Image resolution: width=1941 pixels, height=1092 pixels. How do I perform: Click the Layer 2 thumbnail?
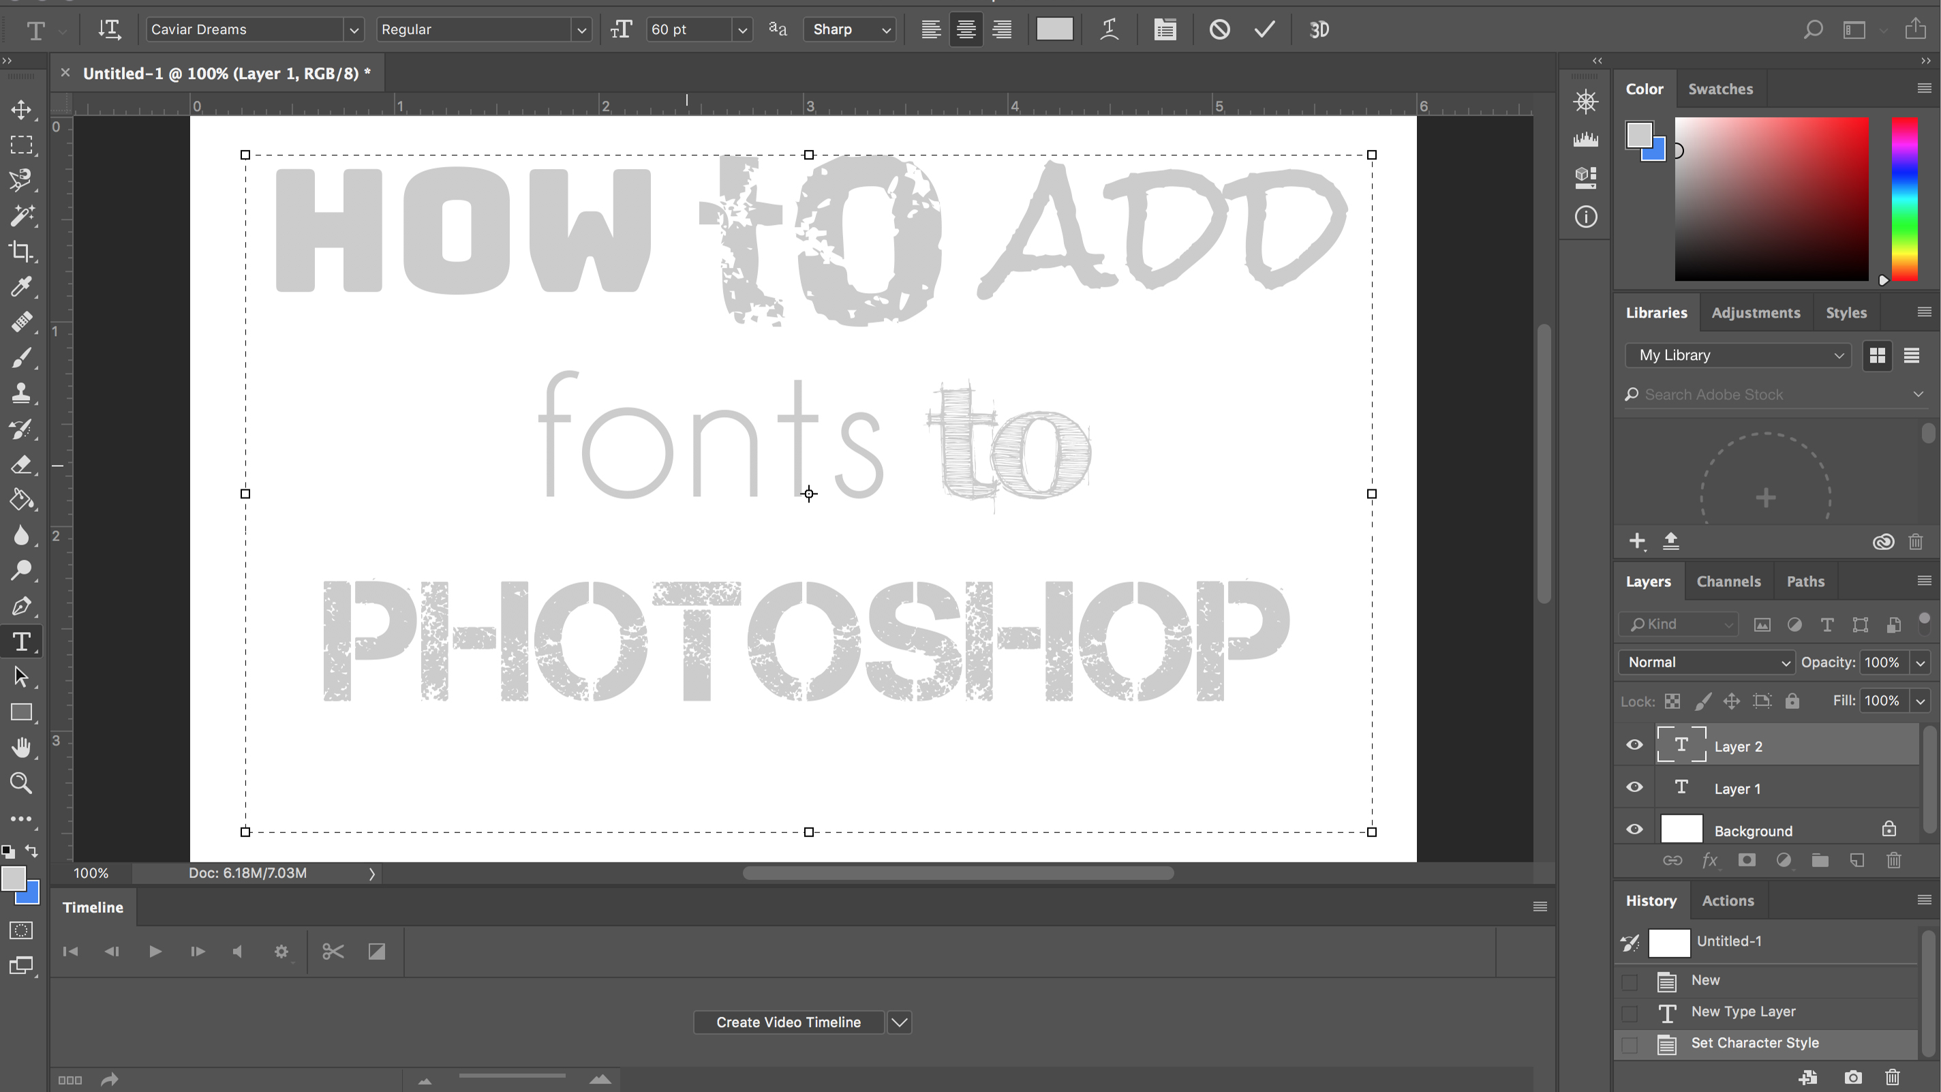[x=1683, y=745]
